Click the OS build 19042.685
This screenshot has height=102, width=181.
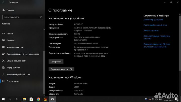pyautogui.click(x=78, y=94)
